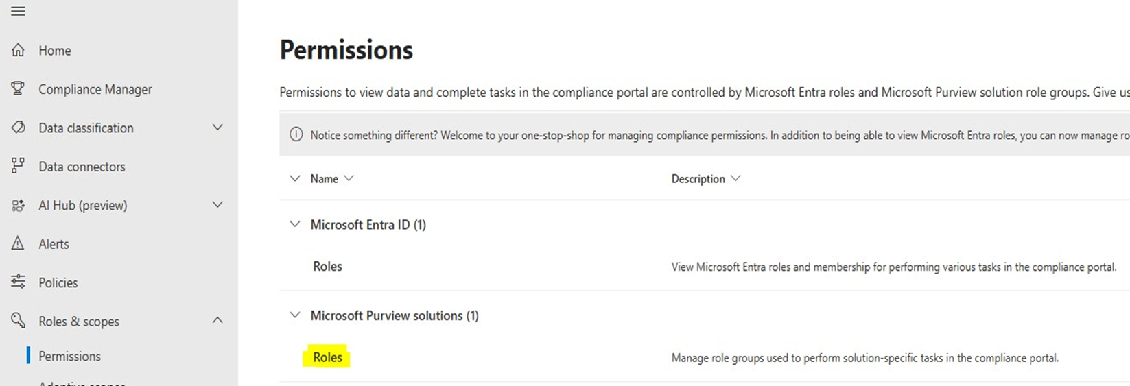This screenshot has height=386, width=1130.
Task: Click the info icon in notice banner
Action: click(x=296, y=134)
